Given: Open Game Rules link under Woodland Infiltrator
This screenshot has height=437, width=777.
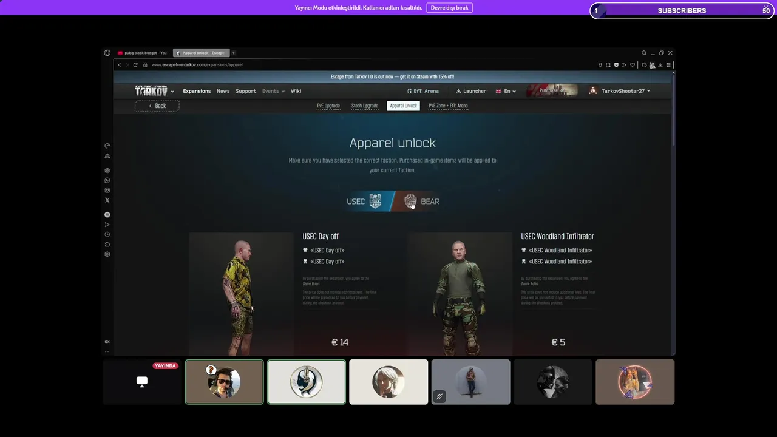Looking at the screenshot, I should point(530,284).
